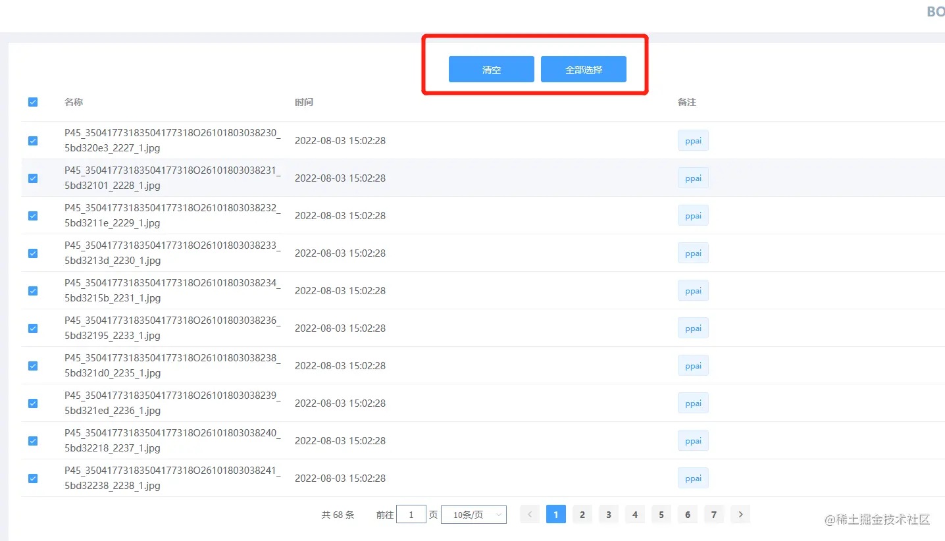
Task: Select page 4 in the pagination
Action: [634, 514]
